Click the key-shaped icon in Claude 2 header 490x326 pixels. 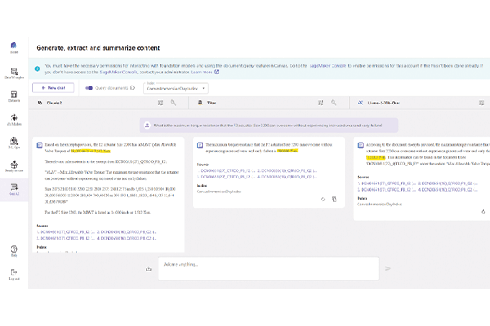coord(173,103)
